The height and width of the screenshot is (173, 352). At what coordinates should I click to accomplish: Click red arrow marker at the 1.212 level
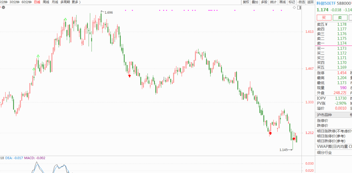pyautogui.click(x=270, y=133)
